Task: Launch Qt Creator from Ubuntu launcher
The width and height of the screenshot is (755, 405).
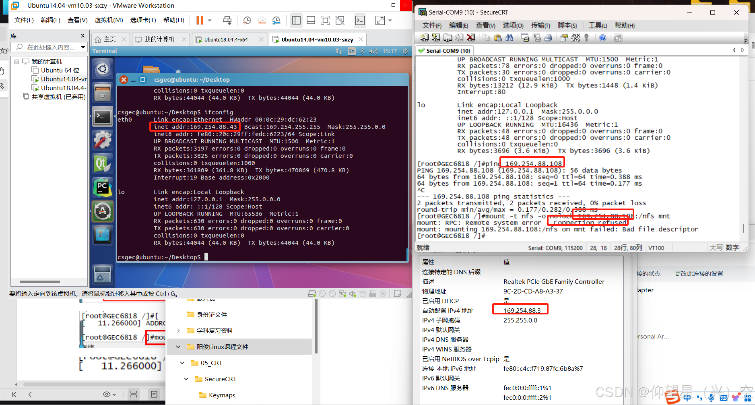Action: (x=103, y=164)
